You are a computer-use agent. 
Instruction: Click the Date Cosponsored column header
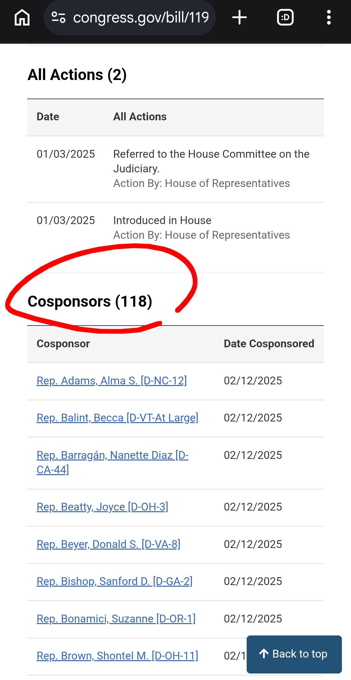269,344
